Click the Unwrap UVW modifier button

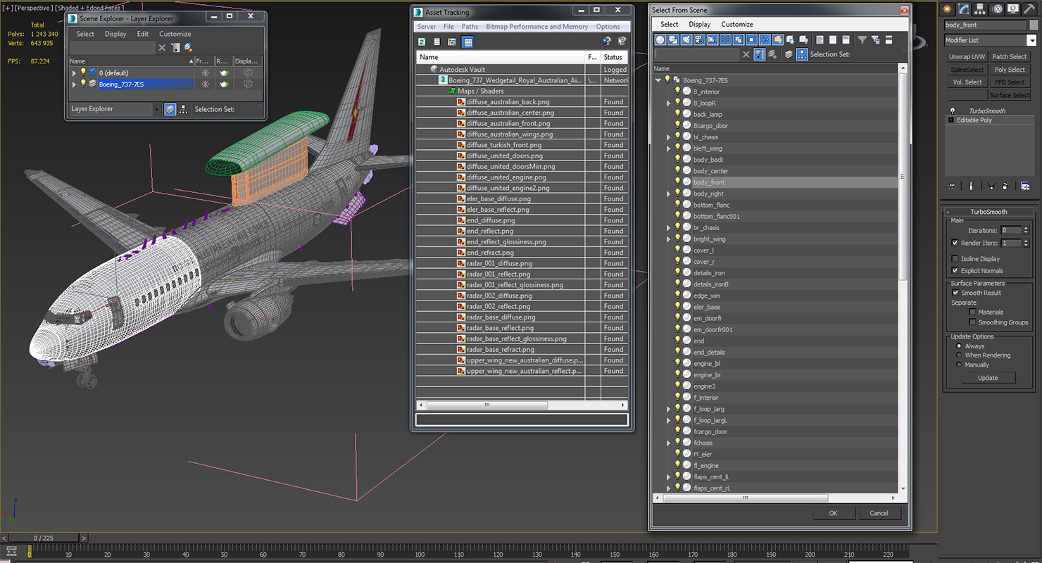coord(967,57)
